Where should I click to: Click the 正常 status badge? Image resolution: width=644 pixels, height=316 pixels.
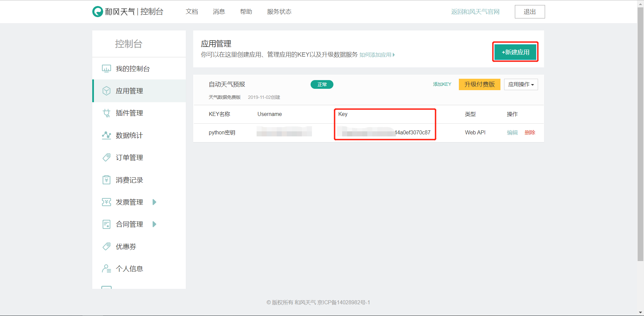coord(322,84)
